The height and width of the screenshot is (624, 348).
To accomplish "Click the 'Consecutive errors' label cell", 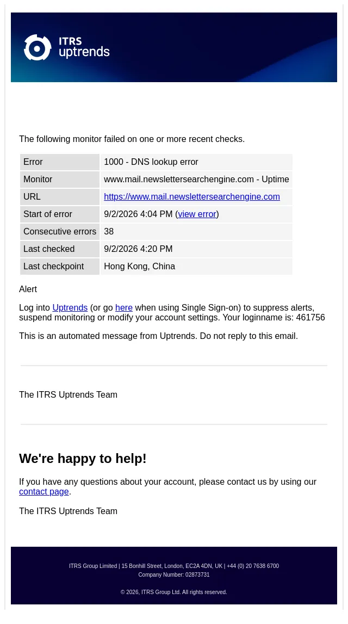I will pyautogui.click(x=60, y=232).
